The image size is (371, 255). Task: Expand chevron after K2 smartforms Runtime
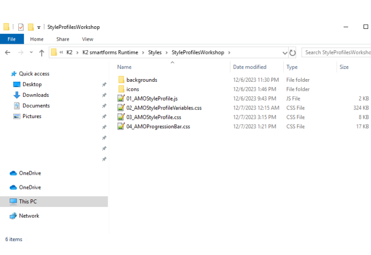[x=143, y=52]
